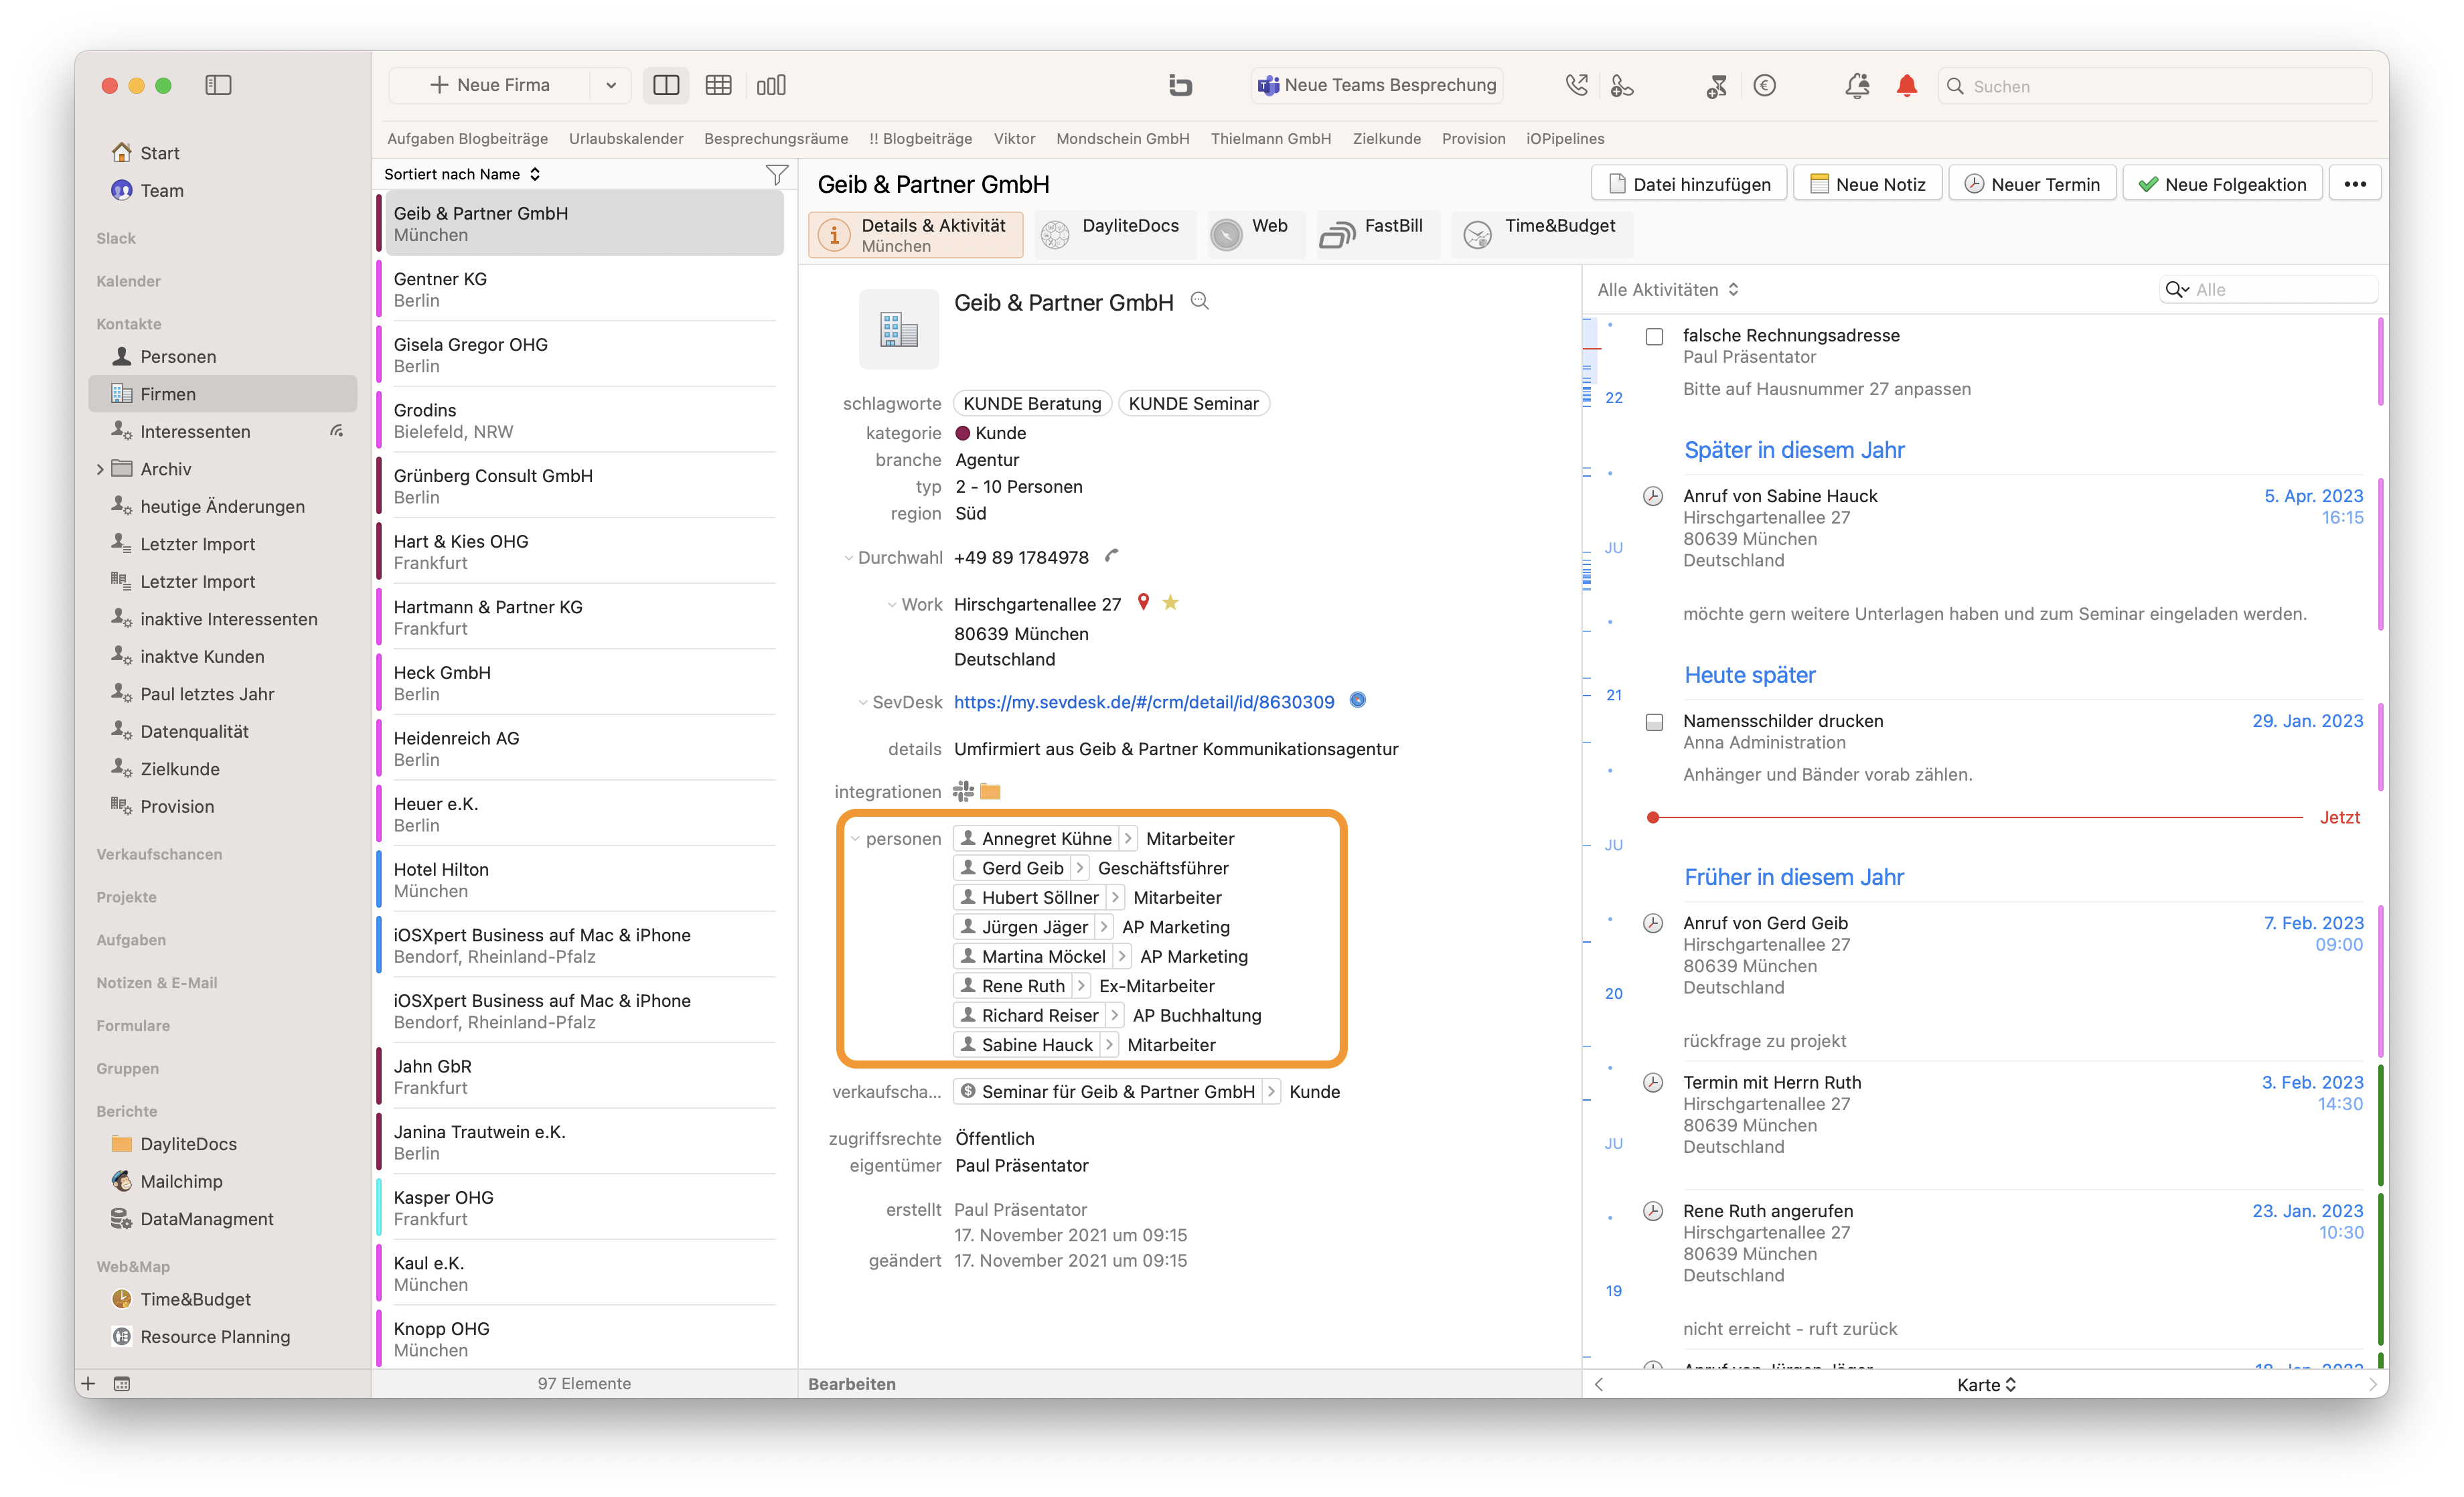Viewport: 2464px width, 1497px height.
Task: Click the bell with person notification icon
Action: tap(1857, 86)
